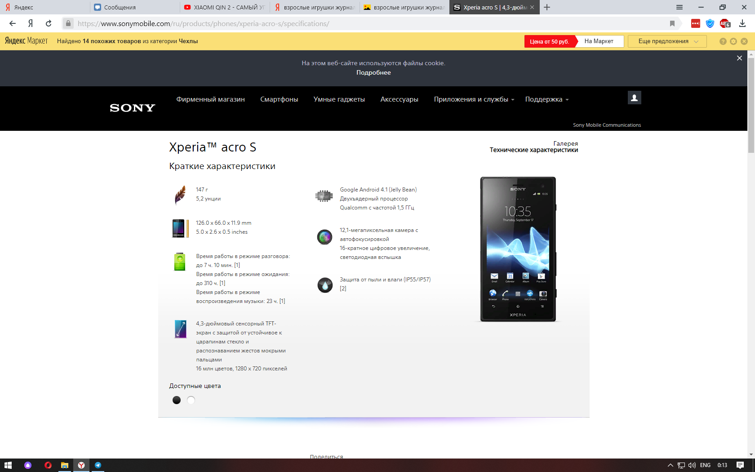
Task: Bookmark this page with bookmark icon
Action: (x=672, y=23)
